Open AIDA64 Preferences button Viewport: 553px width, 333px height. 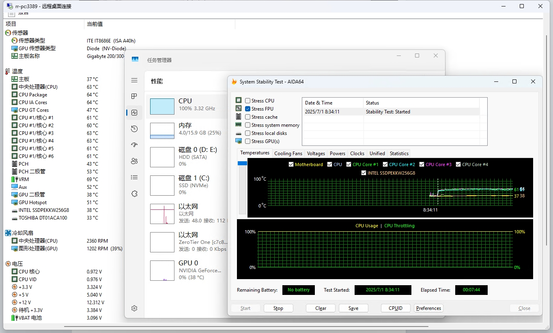coord(428,308)
